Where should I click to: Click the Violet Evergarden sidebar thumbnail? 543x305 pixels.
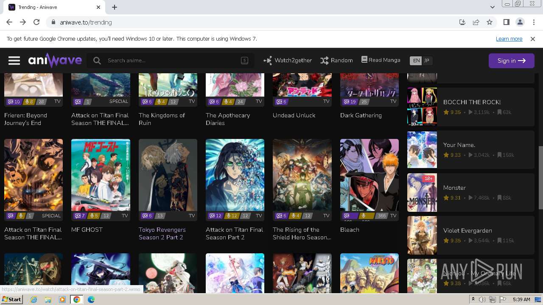tap(422, 235)
